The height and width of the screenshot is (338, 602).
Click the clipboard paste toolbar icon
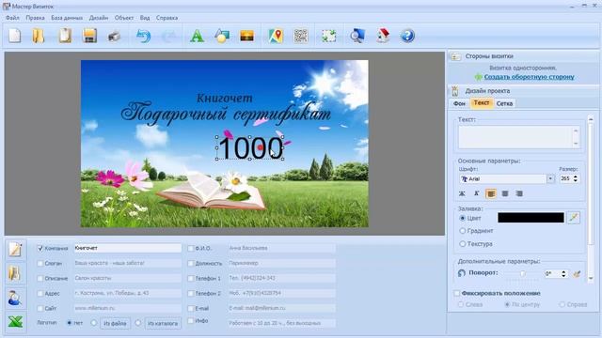(65, 36)
